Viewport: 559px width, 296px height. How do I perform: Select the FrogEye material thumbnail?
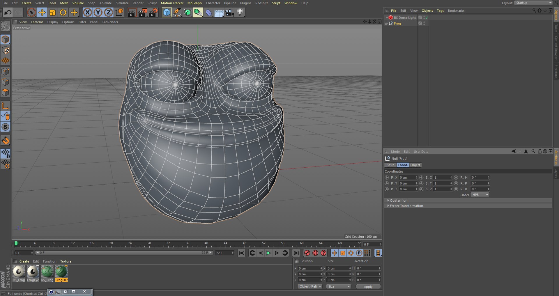[33, 274]
